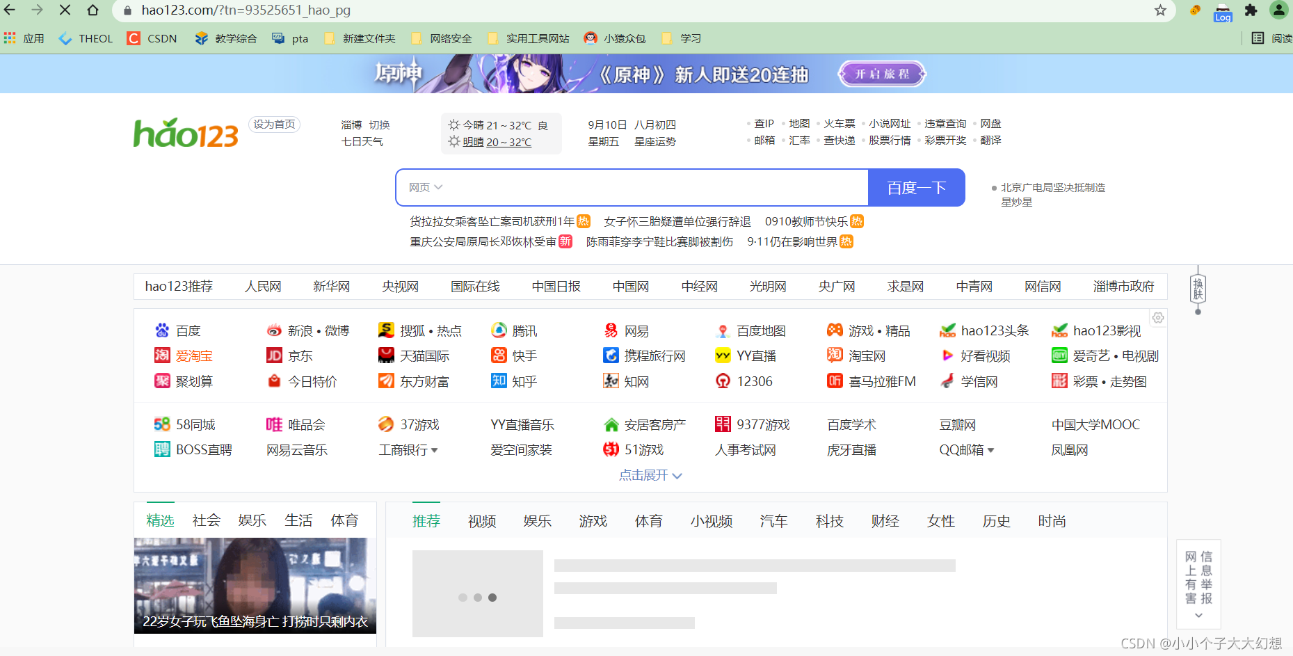Open 快手 site link
The image size is (1293, 656).
pos(514,355)
